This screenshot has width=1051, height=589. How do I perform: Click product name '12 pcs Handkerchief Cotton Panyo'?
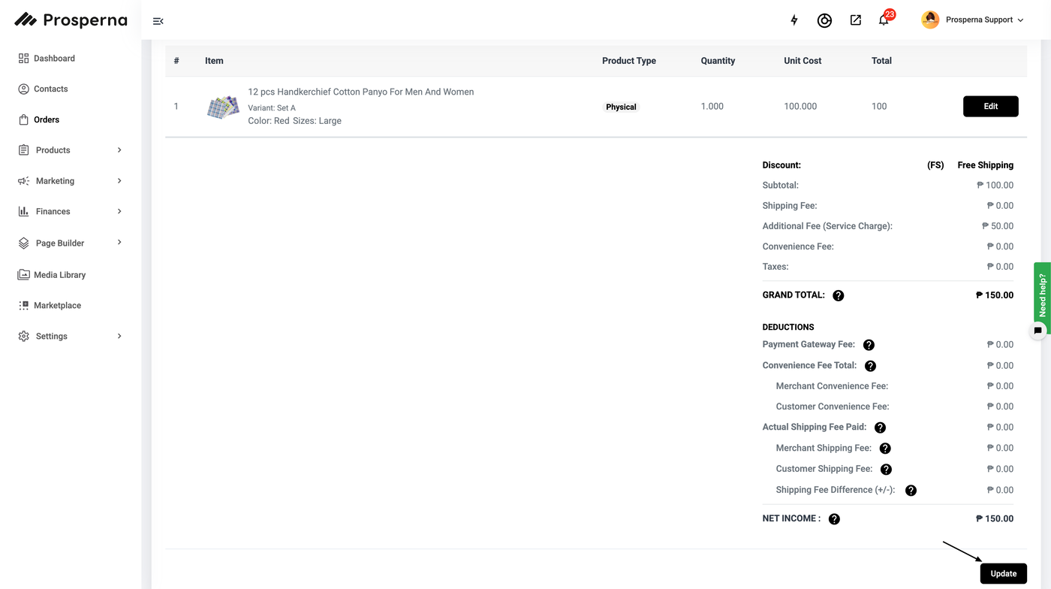tap(361, 92)
